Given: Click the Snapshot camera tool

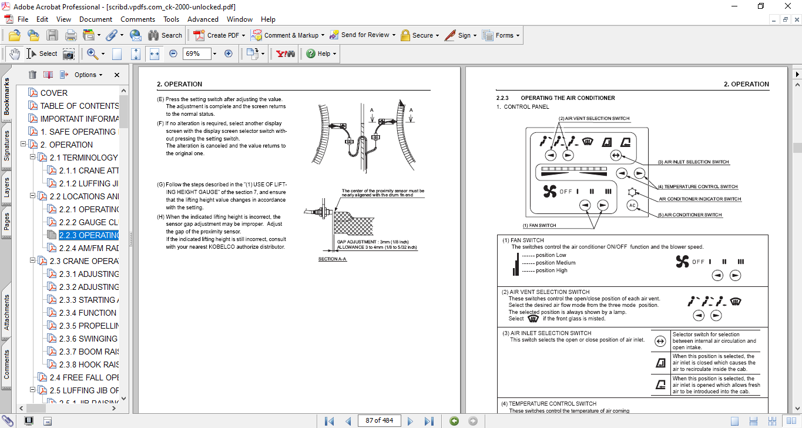Looking at the screenshot, I should click(x=69, y=53).
